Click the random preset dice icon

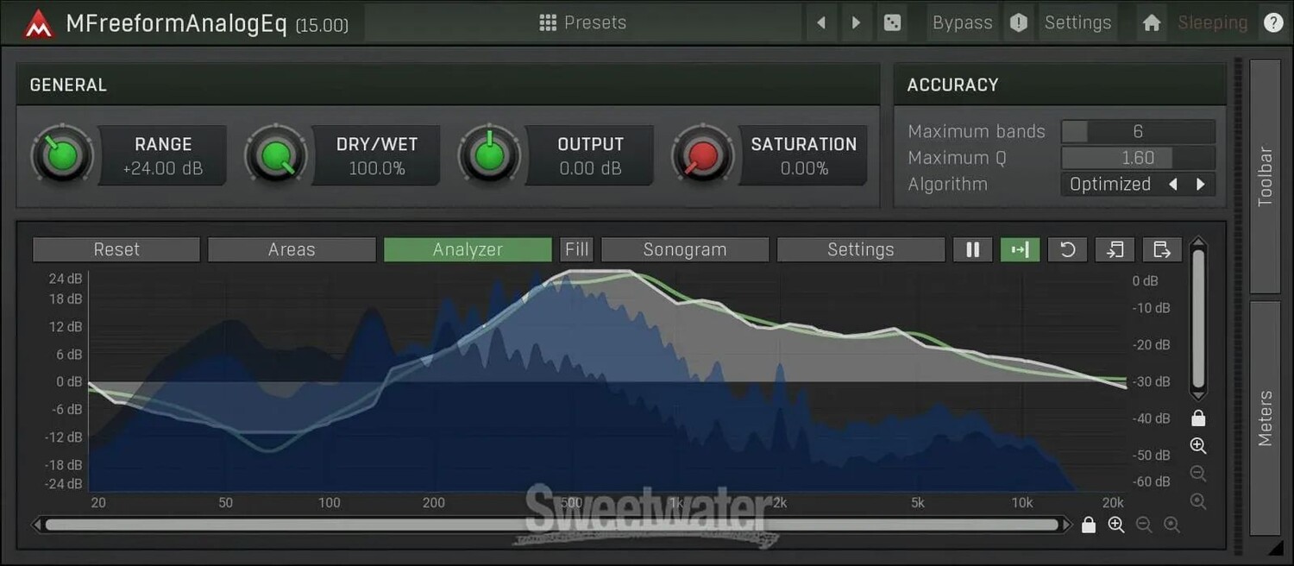893,22
